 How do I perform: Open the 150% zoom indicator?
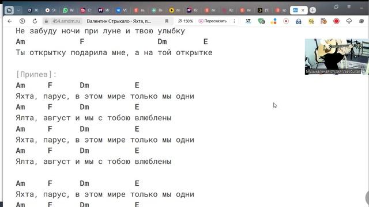(185, 21)
